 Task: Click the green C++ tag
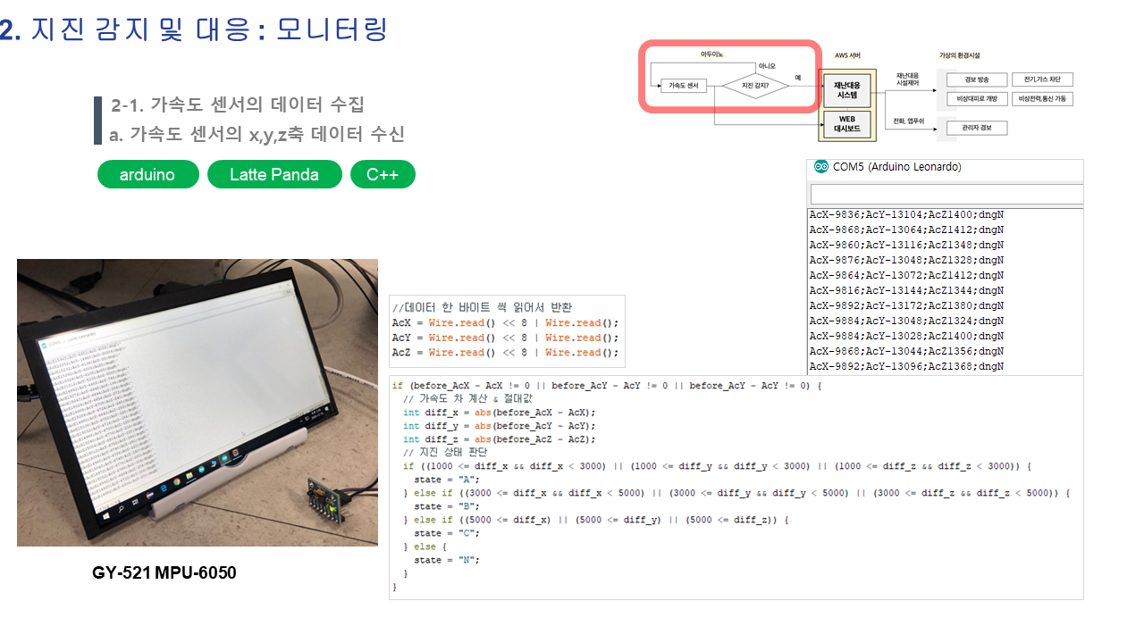click(x=383, y=174)
